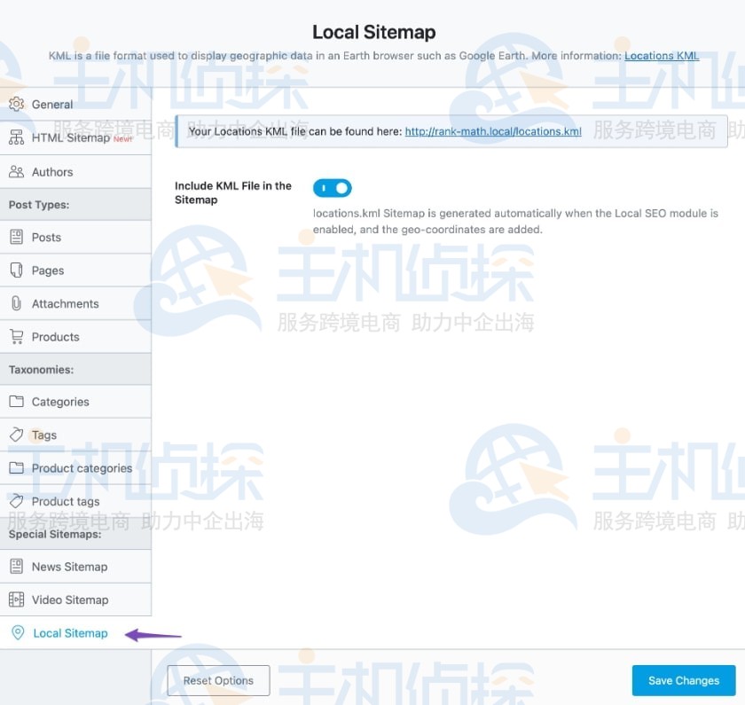The image size is (745, 705).
Task: Click the Attachments paperclip icon
Action: click(x=19, y=303)
